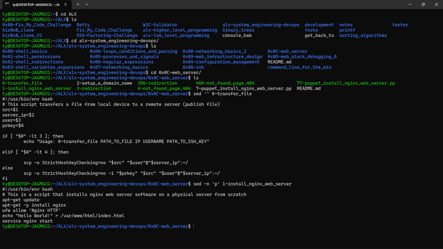The width and height of the screenshot is (443, 249).
Task: Click the 2-setup_a_domain_name file name
Action: [104, 83]
